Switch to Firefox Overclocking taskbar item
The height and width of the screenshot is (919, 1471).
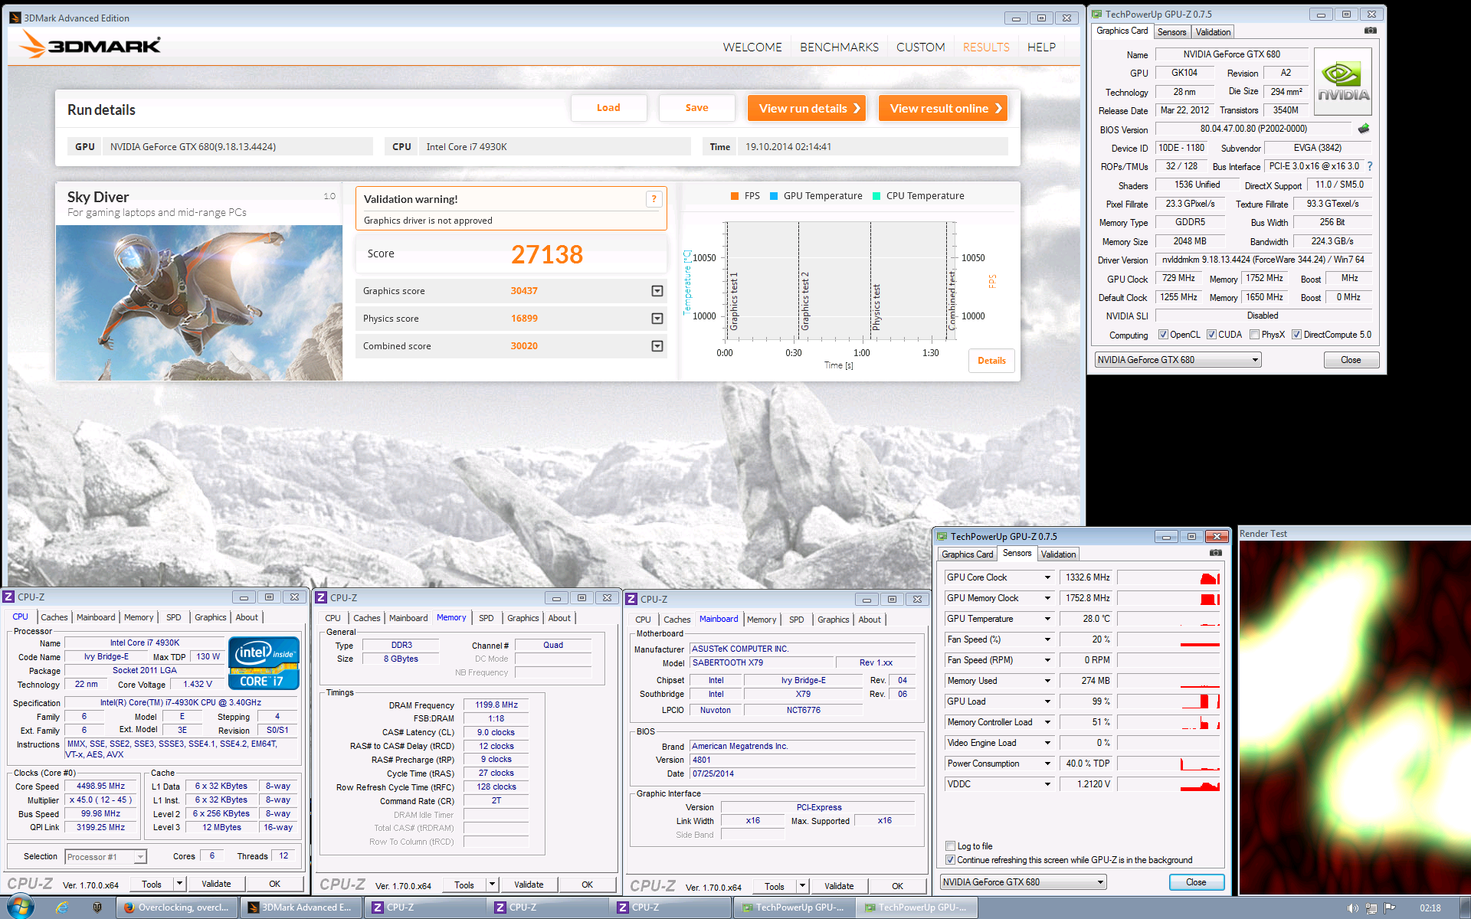[178, 908]
